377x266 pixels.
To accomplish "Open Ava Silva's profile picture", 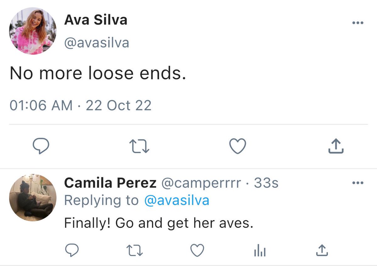I will point(33,31).
